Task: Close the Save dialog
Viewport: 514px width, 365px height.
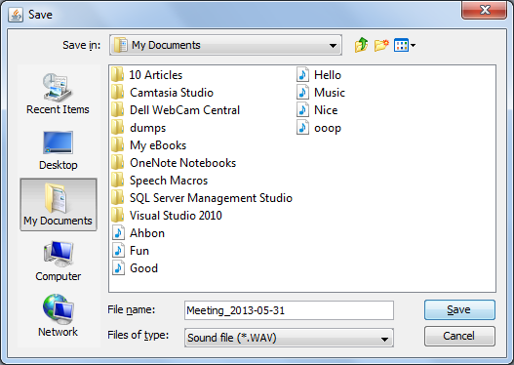Action: point(485,10)
